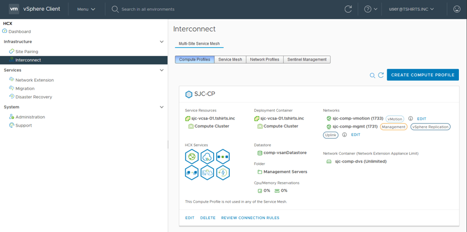467x232 pixels.
Task: Collapse the Services sidebar section
Action: [x=161, y=70]
